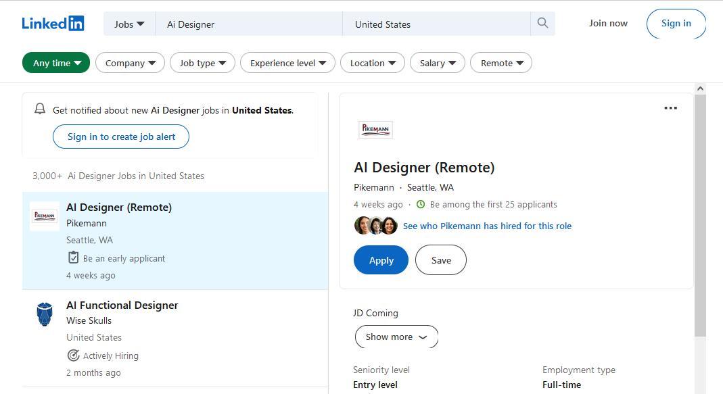Click the United States location field
Screen dimensions: 723x394
click(436, 24)
